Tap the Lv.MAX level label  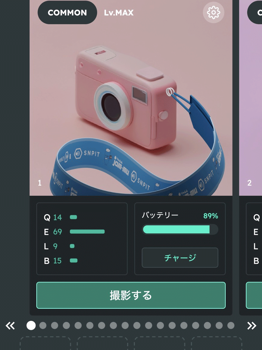click(119, 13)
